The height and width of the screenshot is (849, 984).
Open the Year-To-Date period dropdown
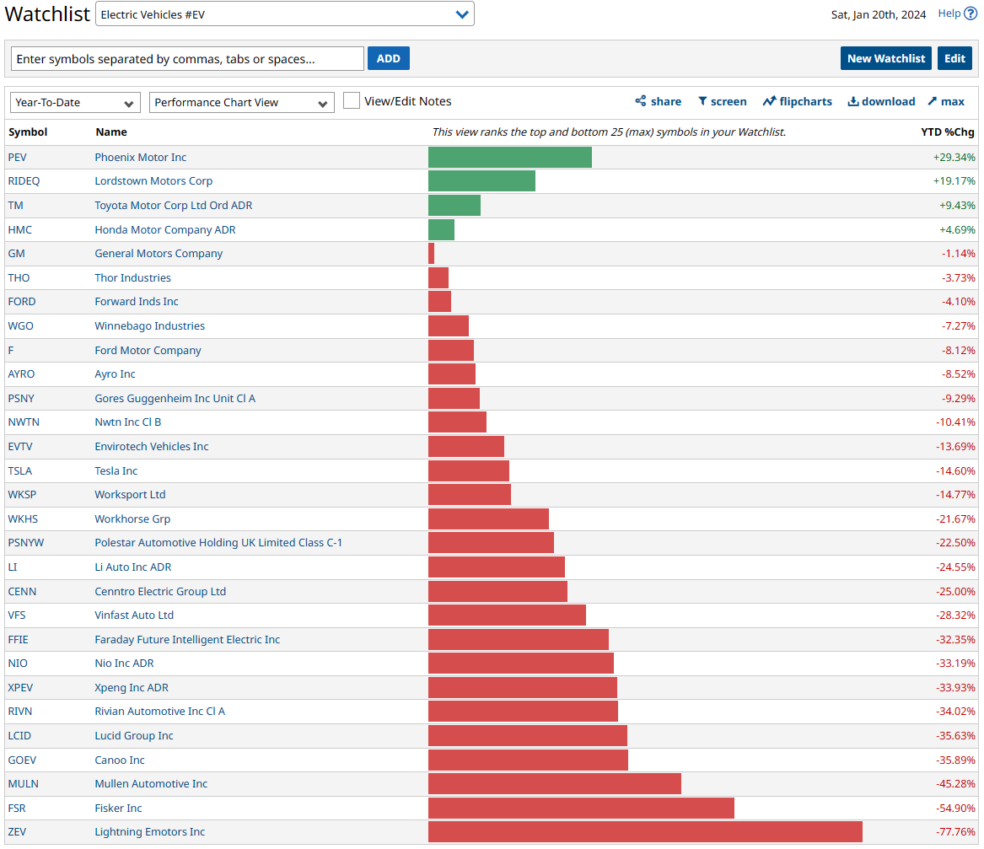74,102
